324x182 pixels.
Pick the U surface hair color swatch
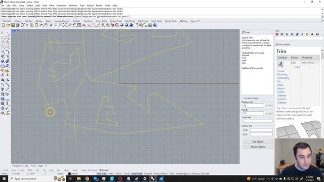pos(261,130)
